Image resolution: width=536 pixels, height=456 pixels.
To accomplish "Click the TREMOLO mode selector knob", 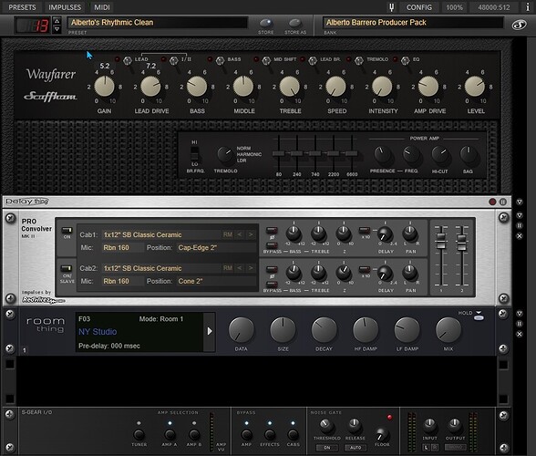I will [225, 155].
